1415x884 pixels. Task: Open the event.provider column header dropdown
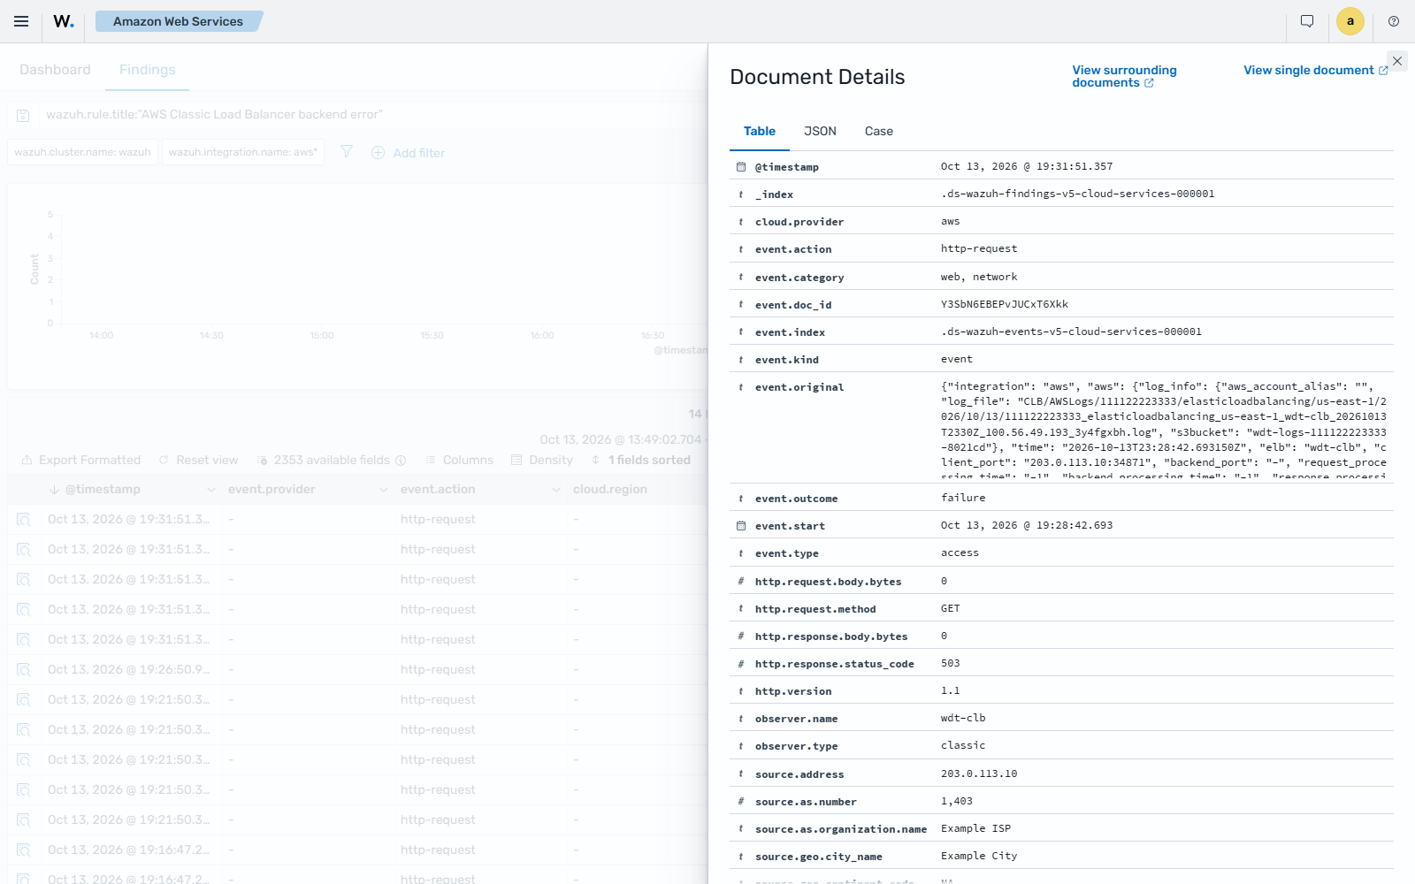383,490
